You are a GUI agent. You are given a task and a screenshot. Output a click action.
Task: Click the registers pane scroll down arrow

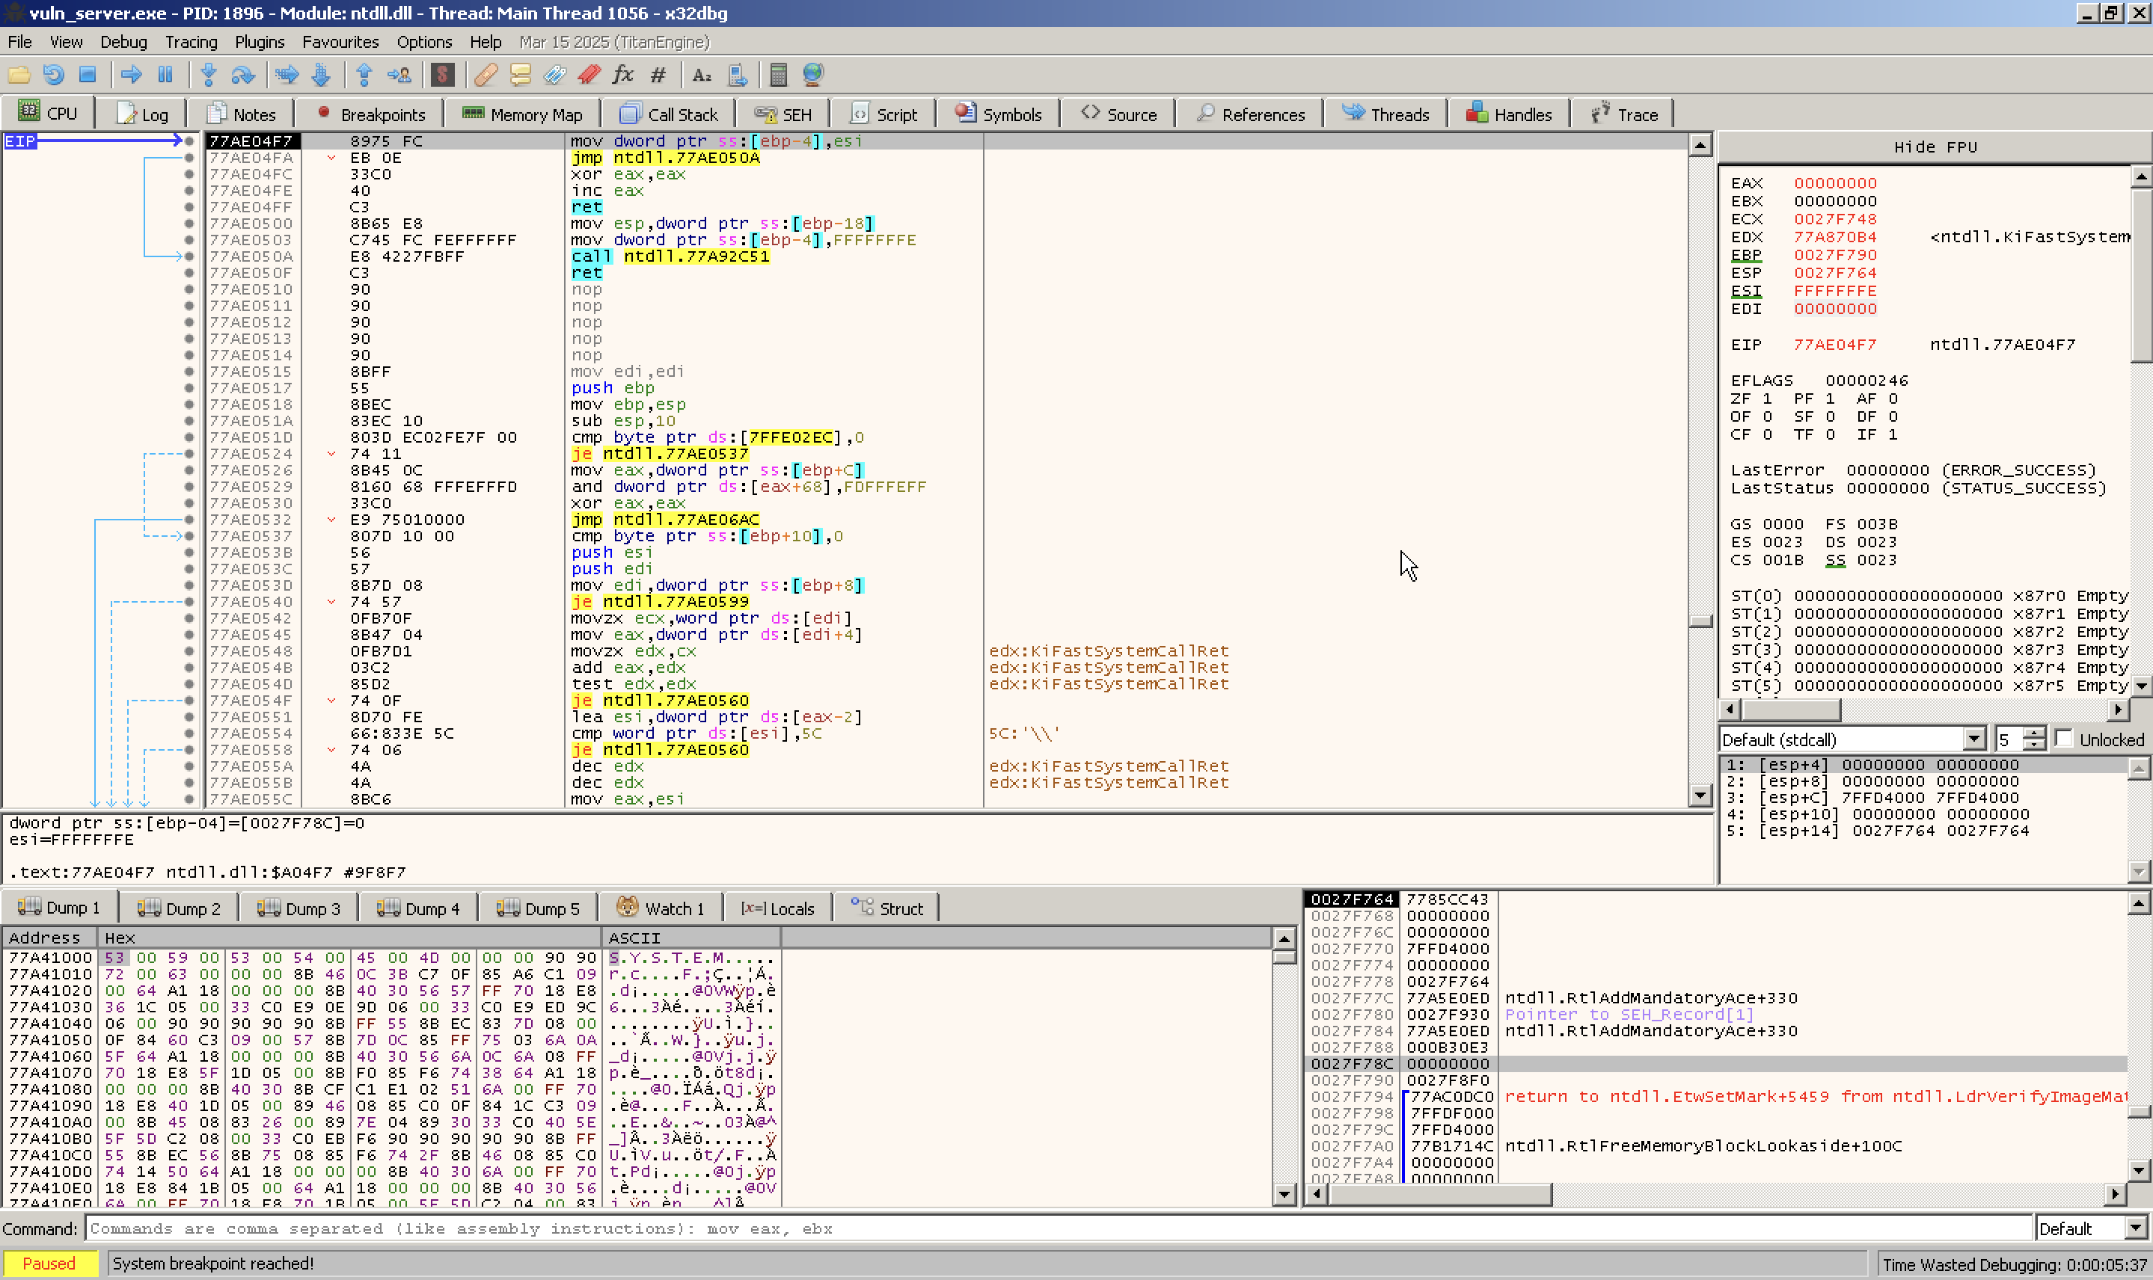[2141, 686]
